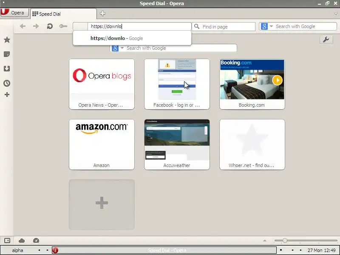340x255 pixels.
Task: Open the History clock panel
Action: point(7,83)
